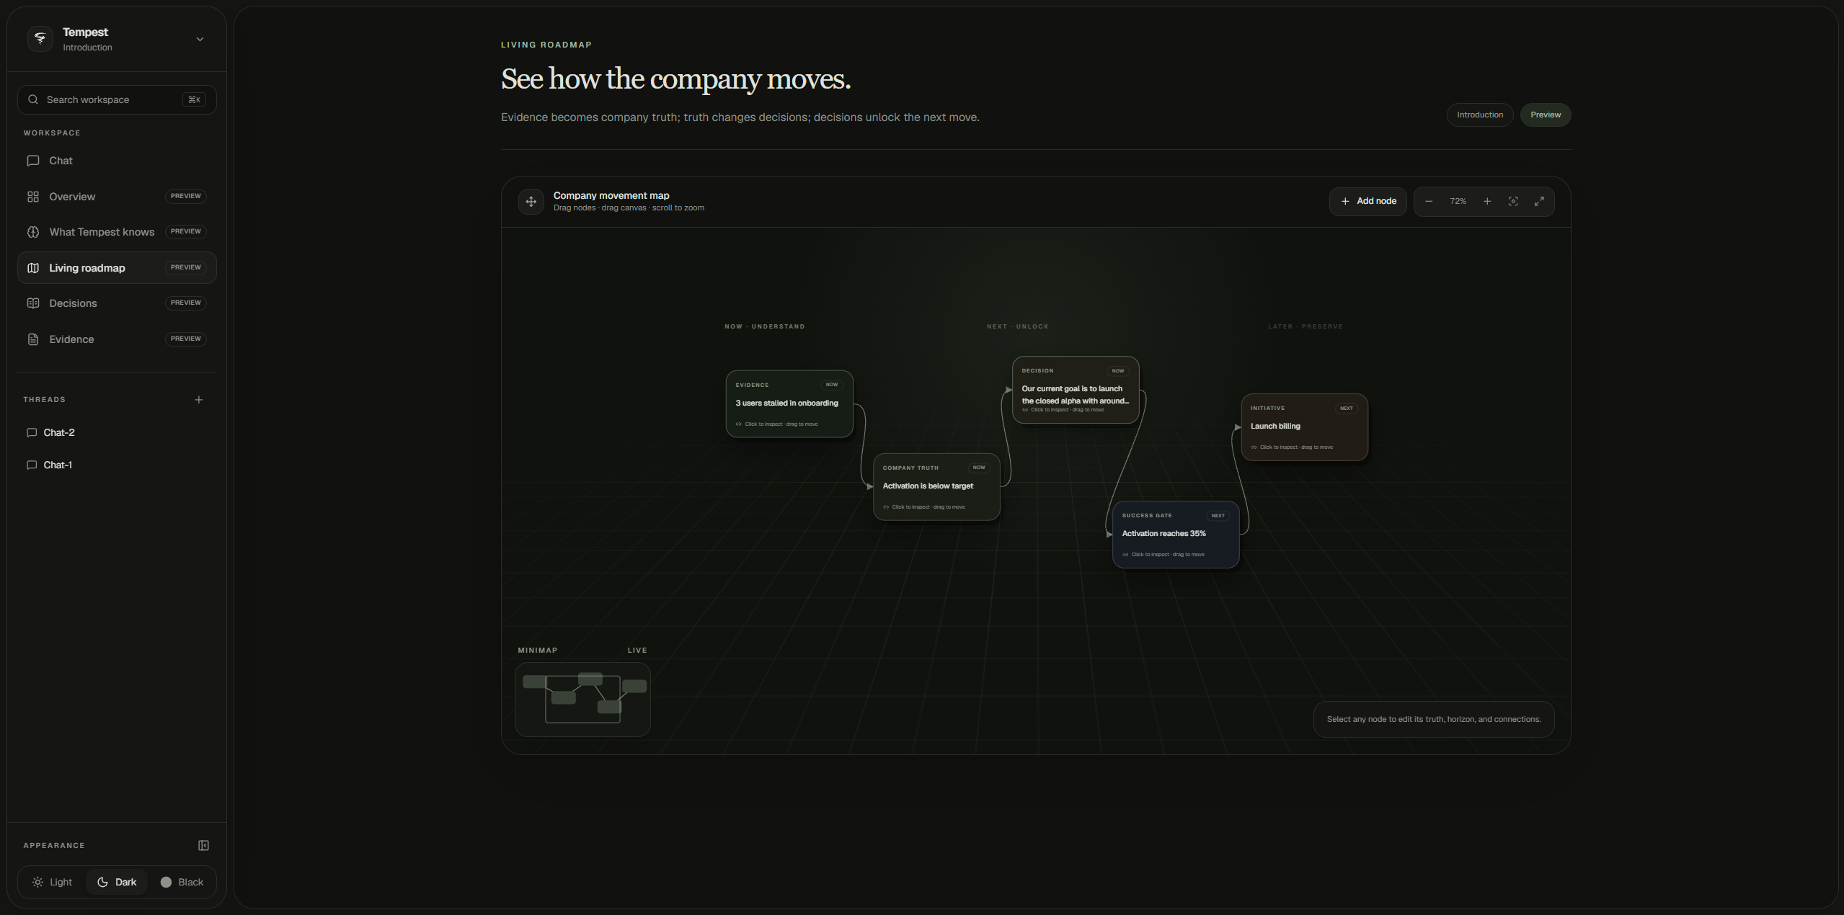Zoom in with the plus button
This screenshot has height=915, width=1844.
(x=1487, y=202)
